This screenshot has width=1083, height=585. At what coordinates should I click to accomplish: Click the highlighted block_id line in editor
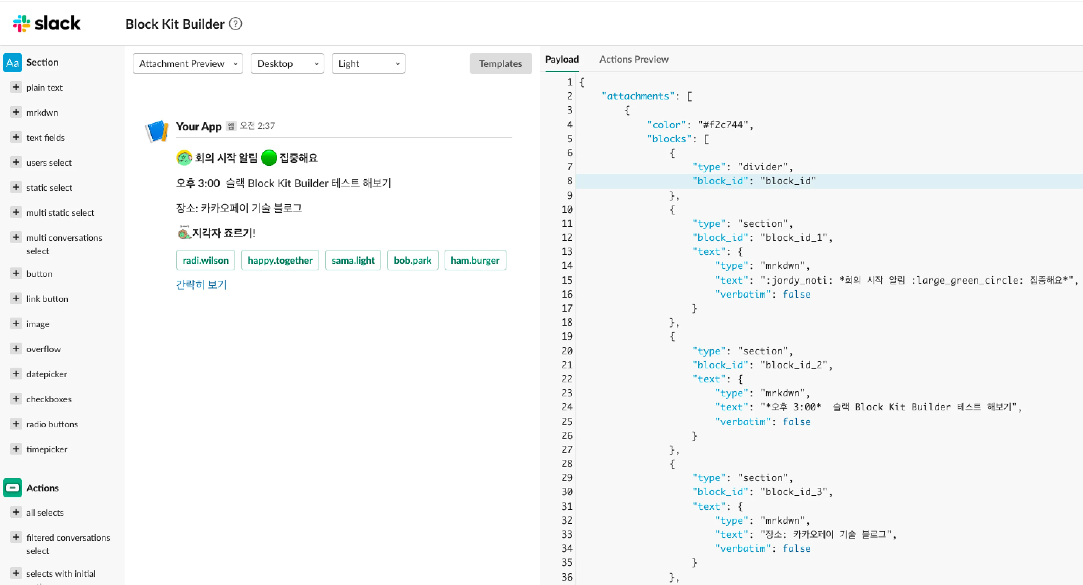click(829, 181)
